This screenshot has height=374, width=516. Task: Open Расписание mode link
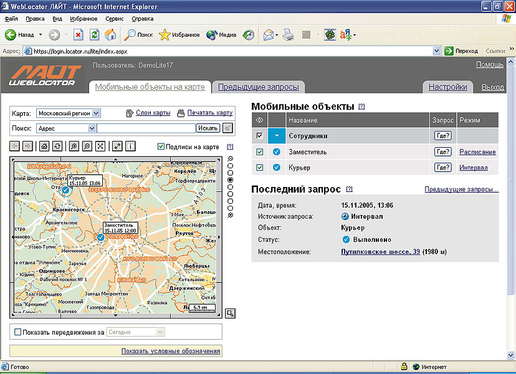477,151
